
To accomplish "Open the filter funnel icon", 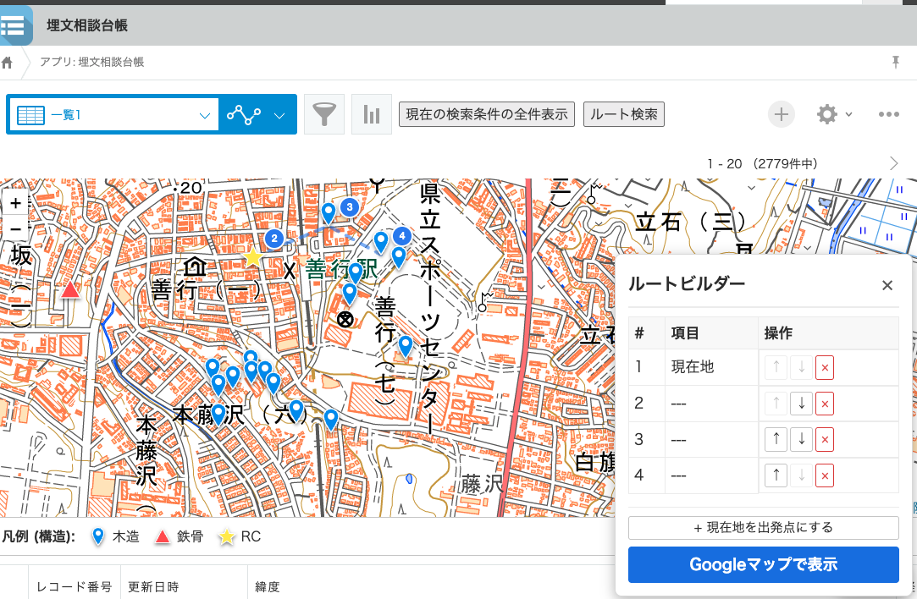I will click(x=324, y=114).
